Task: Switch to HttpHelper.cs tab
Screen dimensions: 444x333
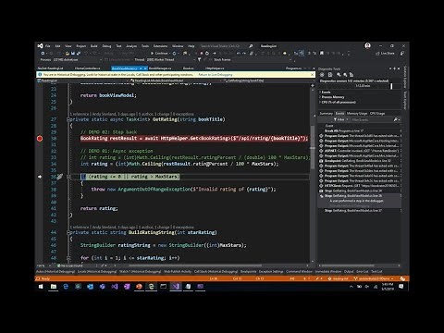Action: click(x=215, y=68)
